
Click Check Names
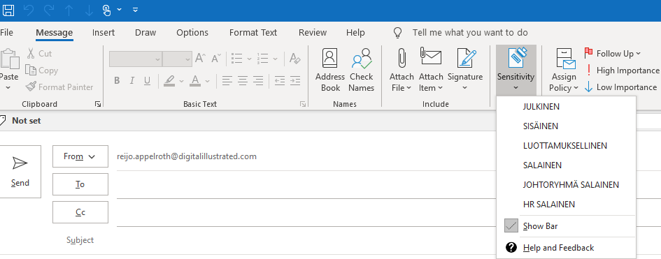(361, 71)
